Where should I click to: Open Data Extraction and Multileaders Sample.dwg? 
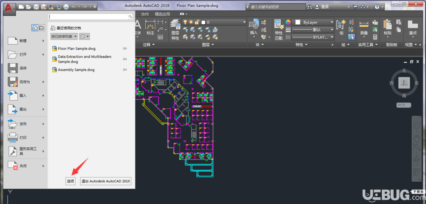(x=84, y=59)
